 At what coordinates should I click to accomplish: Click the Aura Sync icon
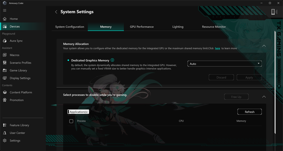pos(5,41)
